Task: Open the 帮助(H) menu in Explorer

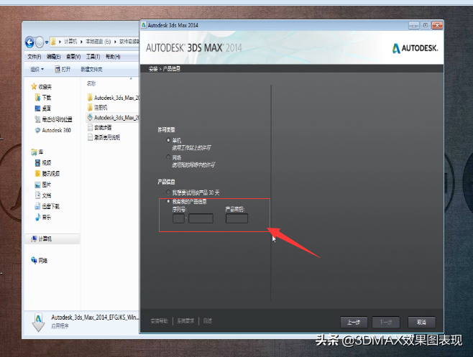Action: (x=113, y=57)
